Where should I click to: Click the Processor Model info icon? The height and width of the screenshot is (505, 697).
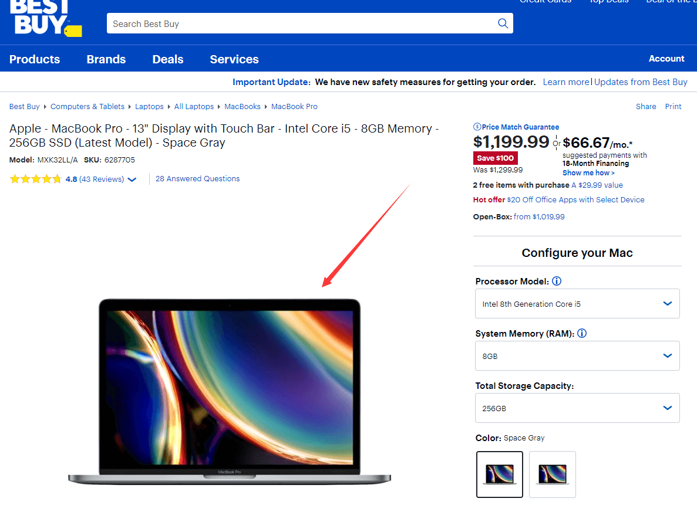click(557, 281)
